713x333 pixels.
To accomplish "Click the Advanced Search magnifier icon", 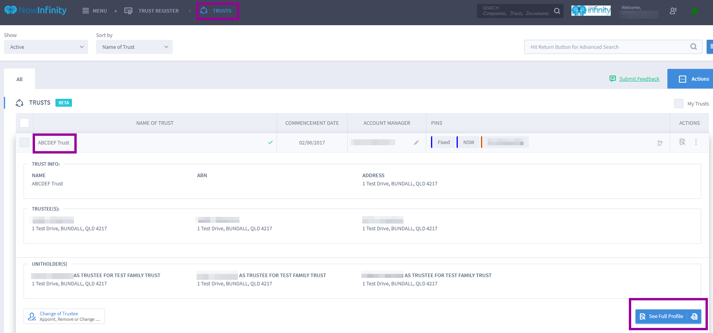I will (x=693, y=47).
